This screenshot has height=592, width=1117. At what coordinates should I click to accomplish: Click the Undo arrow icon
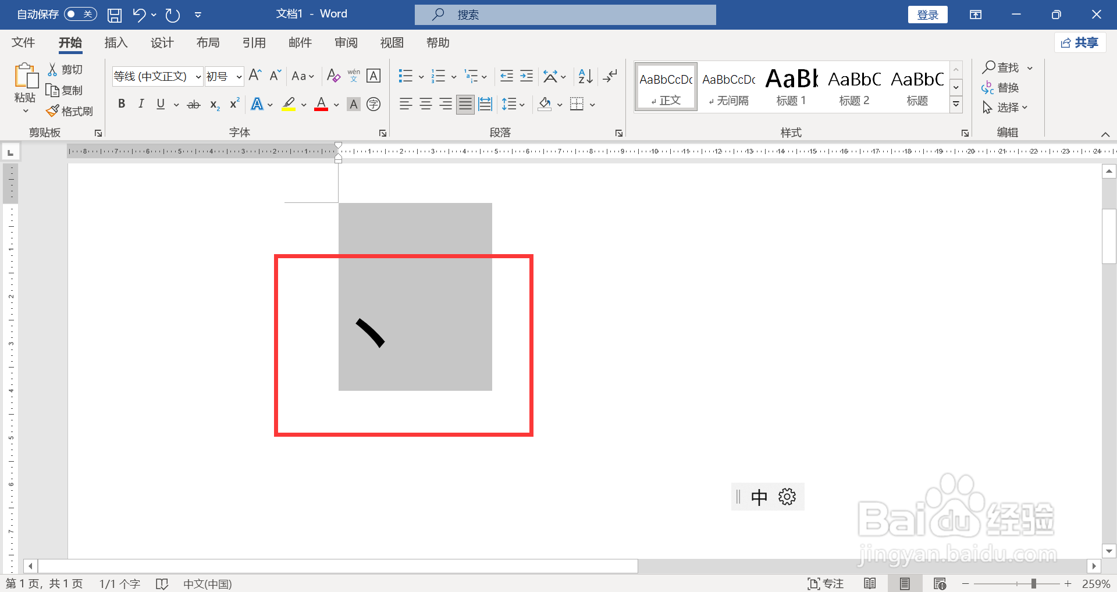click(138, 15)
